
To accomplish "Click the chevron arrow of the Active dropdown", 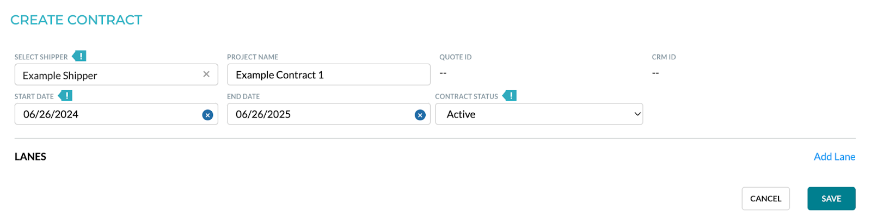I will (637, 114).
